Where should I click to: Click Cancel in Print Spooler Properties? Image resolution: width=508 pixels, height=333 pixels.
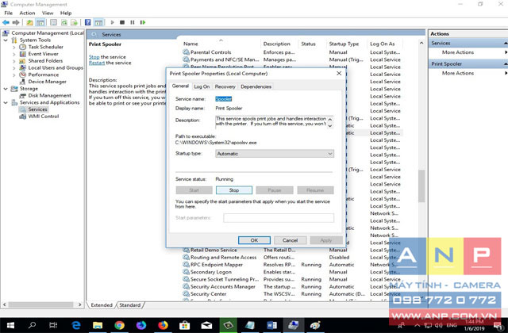[x=290, y=240]
